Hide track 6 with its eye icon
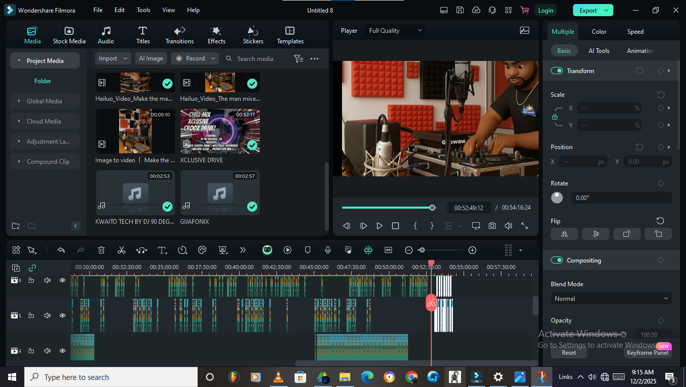This screenshot has width=686, height=387. 63,280
